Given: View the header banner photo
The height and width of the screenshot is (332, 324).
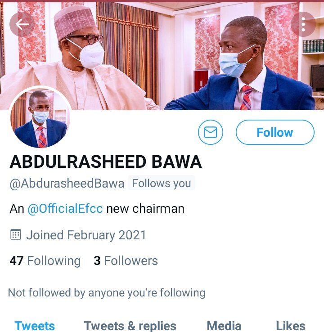Looking at the screenshot, I should 162,54.
